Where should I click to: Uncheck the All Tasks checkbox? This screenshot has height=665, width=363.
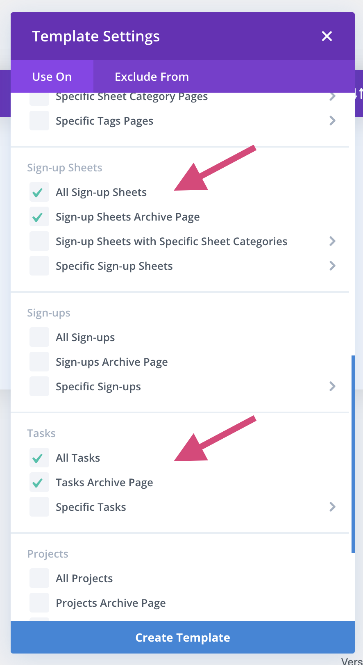pos(39,458)
